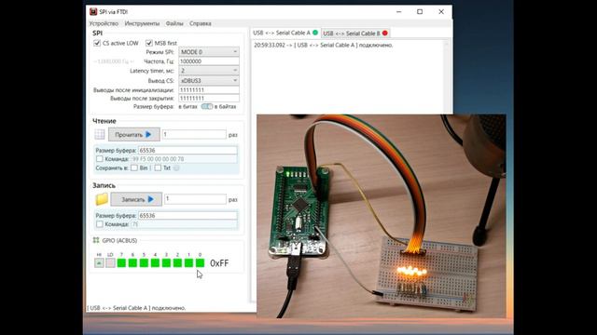597x335 pixels.
Task: Expand the Вывод CS pin dropdown
Action: click(209, 81)
